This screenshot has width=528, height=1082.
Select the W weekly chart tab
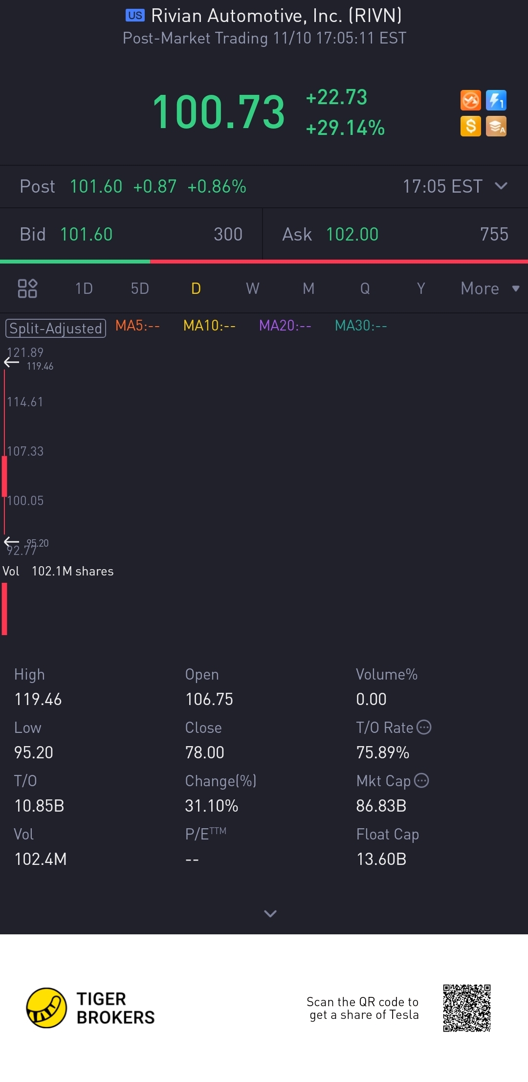coord(252,288)
